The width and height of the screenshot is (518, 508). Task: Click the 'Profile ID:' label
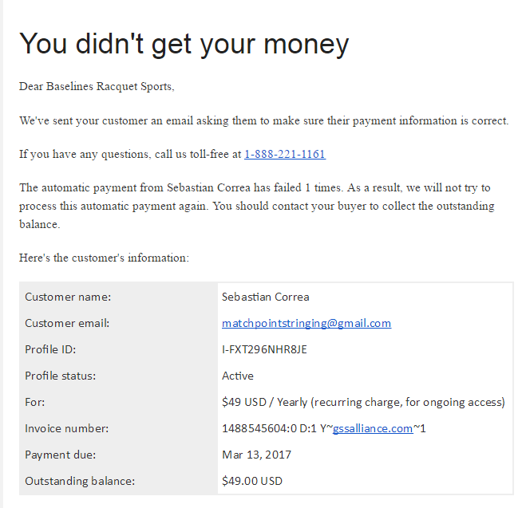50,349
